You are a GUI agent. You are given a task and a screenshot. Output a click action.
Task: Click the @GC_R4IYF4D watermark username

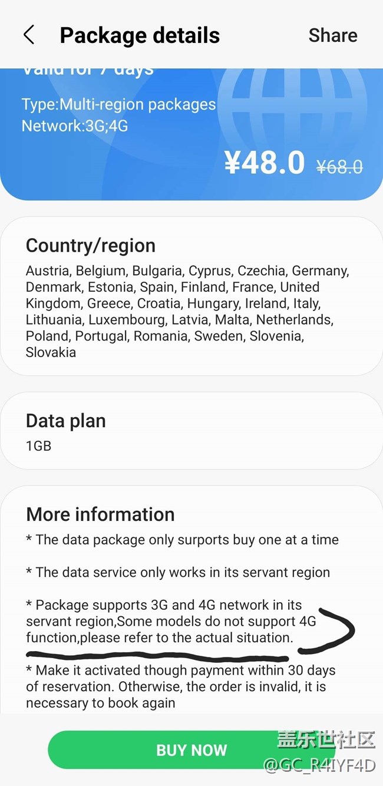[x=319, y=765]
